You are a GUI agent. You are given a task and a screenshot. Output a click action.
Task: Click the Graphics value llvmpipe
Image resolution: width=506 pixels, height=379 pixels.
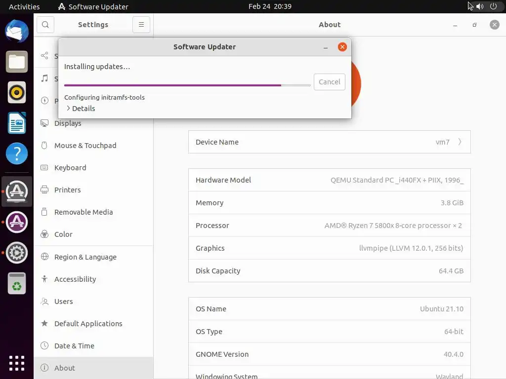411,248
